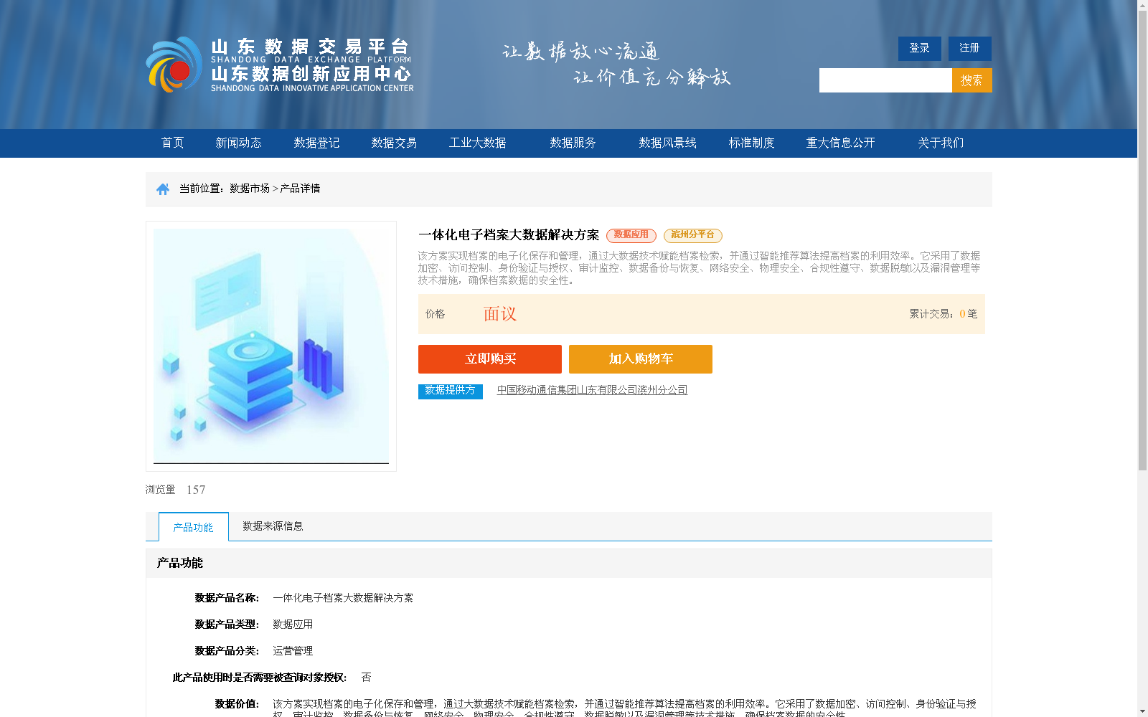This screenshot has width=1148, height=717.
Task: Click 数据市场 in the breadcrumb
Action: pos(250,189)
